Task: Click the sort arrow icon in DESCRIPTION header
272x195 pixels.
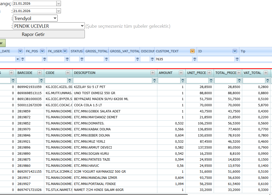Action: click(153, 73)
